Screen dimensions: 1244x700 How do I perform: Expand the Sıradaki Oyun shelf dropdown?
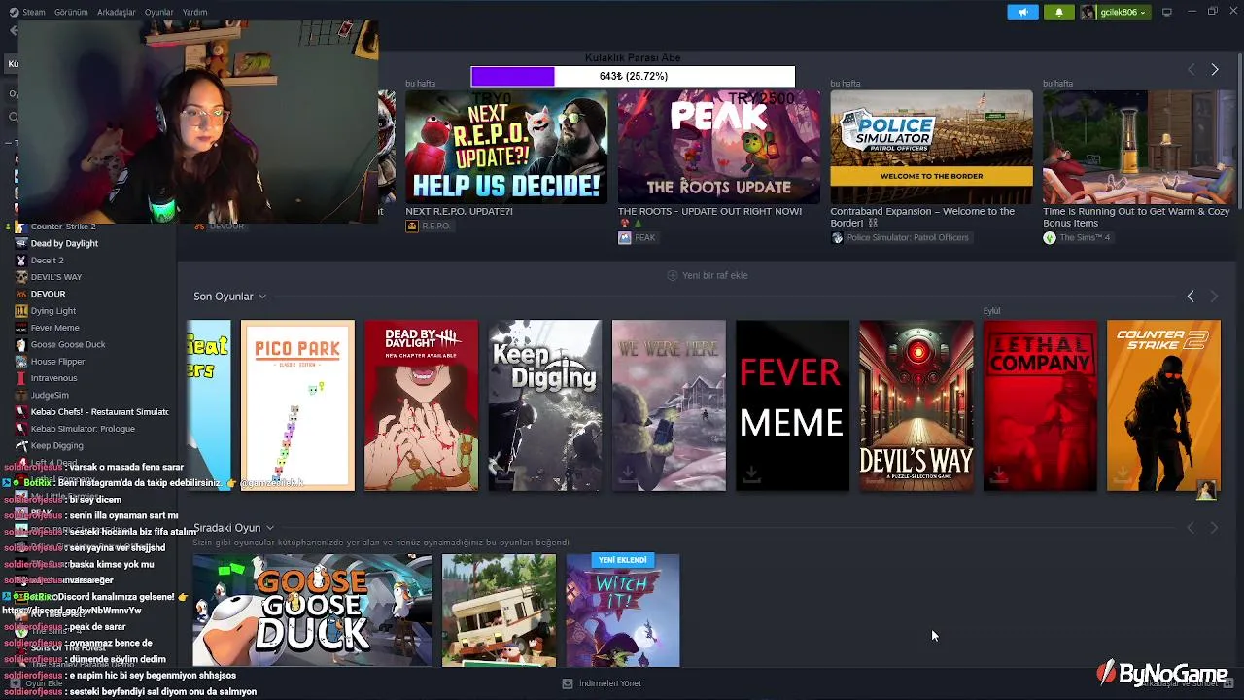[270, 528]
